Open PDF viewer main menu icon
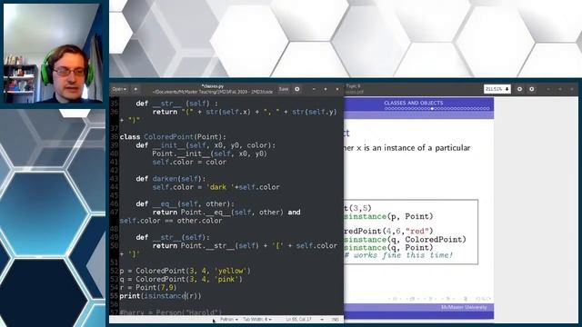 click(x=531, y=89)
